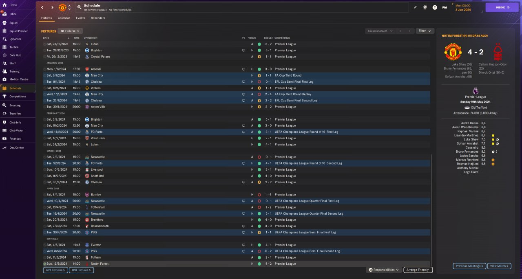Click the Previous Meetings button

coord(469,266)
